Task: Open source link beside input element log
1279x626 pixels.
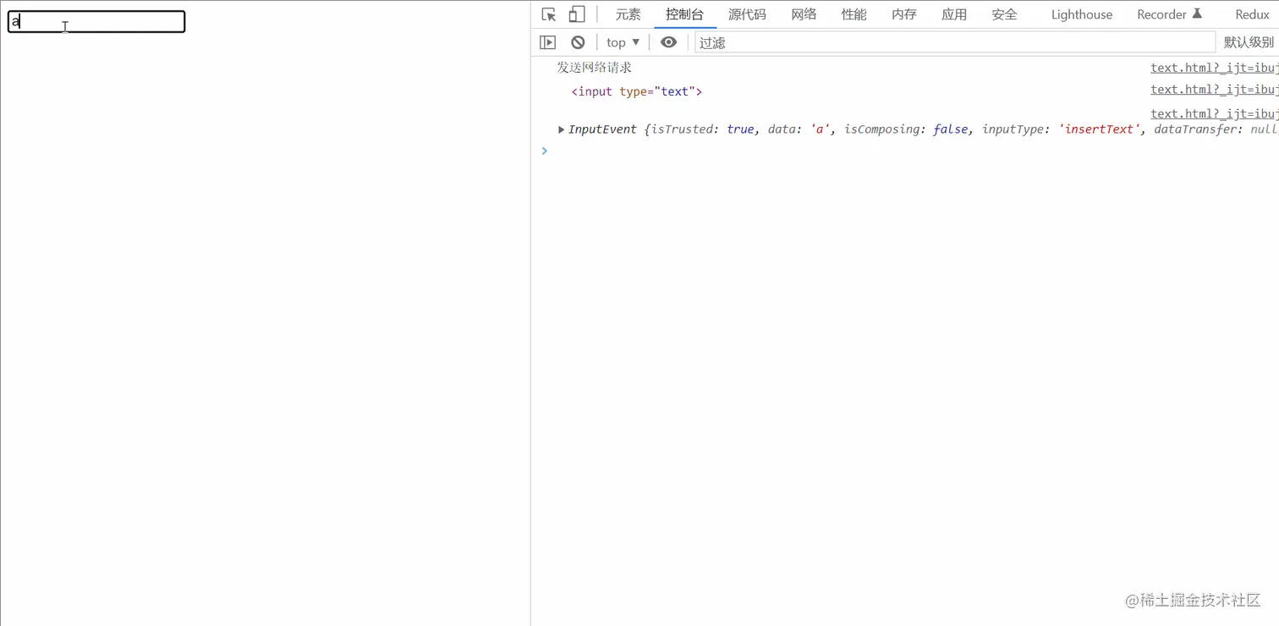Action: tap(1215, 89)
